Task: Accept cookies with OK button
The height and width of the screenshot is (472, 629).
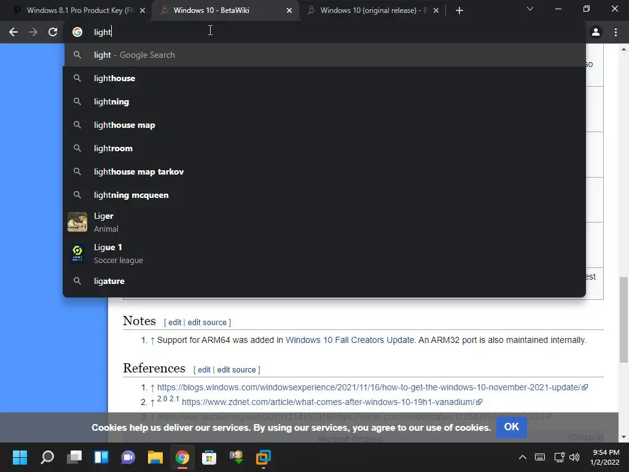Action: pos(511,427)
